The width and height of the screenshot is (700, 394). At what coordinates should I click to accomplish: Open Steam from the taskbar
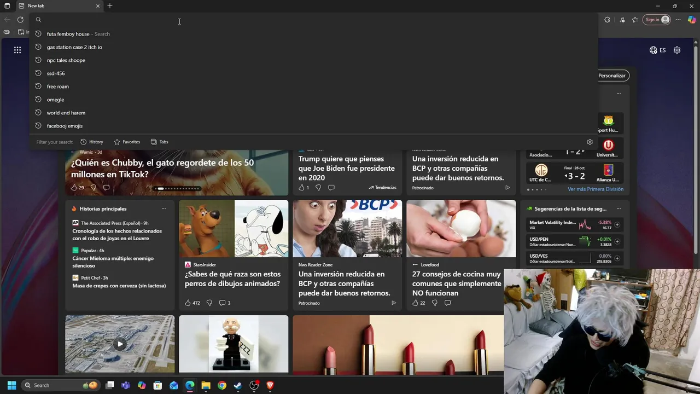238,385
